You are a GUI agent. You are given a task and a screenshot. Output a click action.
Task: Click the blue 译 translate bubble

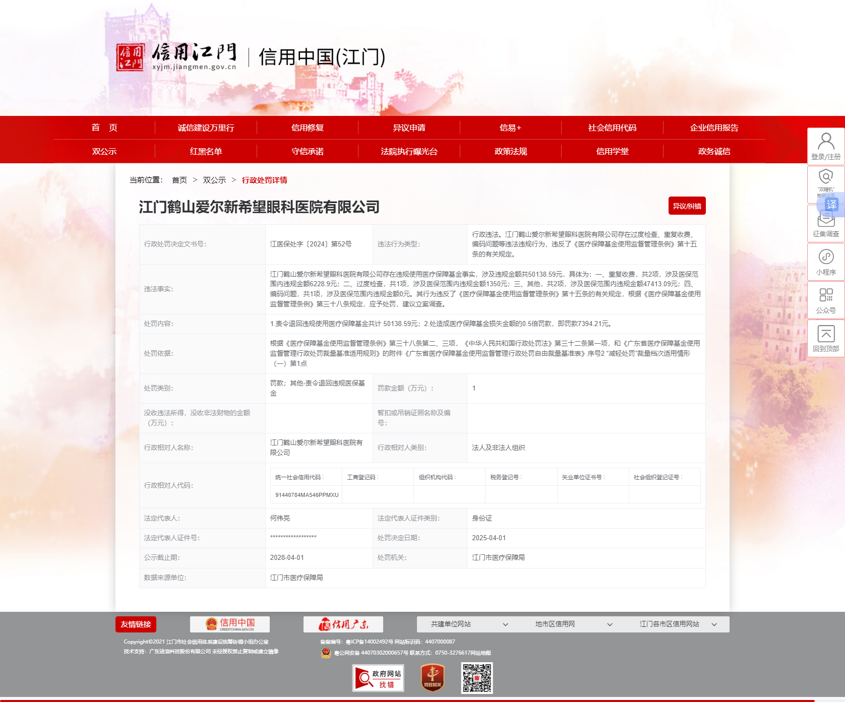click(x=831, y=205)
